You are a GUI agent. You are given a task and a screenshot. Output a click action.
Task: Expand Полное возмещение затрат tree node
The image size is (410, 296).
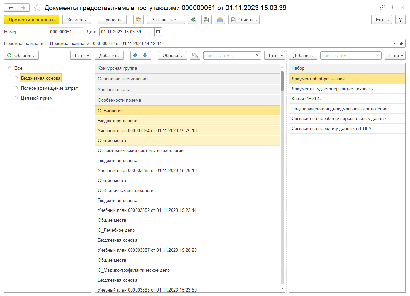click(x=16, y=88)
